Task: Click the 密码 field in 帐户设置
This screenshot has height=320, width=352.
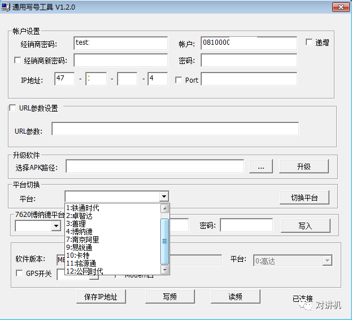Action: tap(249, 60)
